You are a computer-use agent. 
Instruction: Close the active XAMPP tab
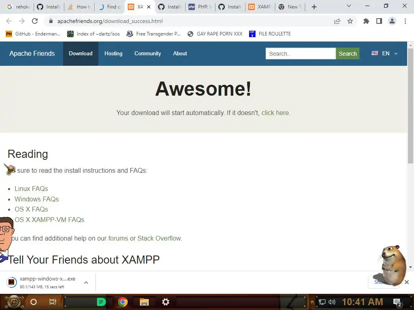pyautogui.click(x=149, y=7)
